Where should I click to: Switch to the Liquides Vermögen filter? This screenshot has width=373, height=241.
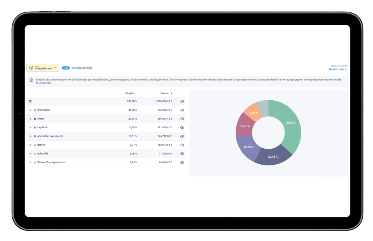tap(82, 68)
